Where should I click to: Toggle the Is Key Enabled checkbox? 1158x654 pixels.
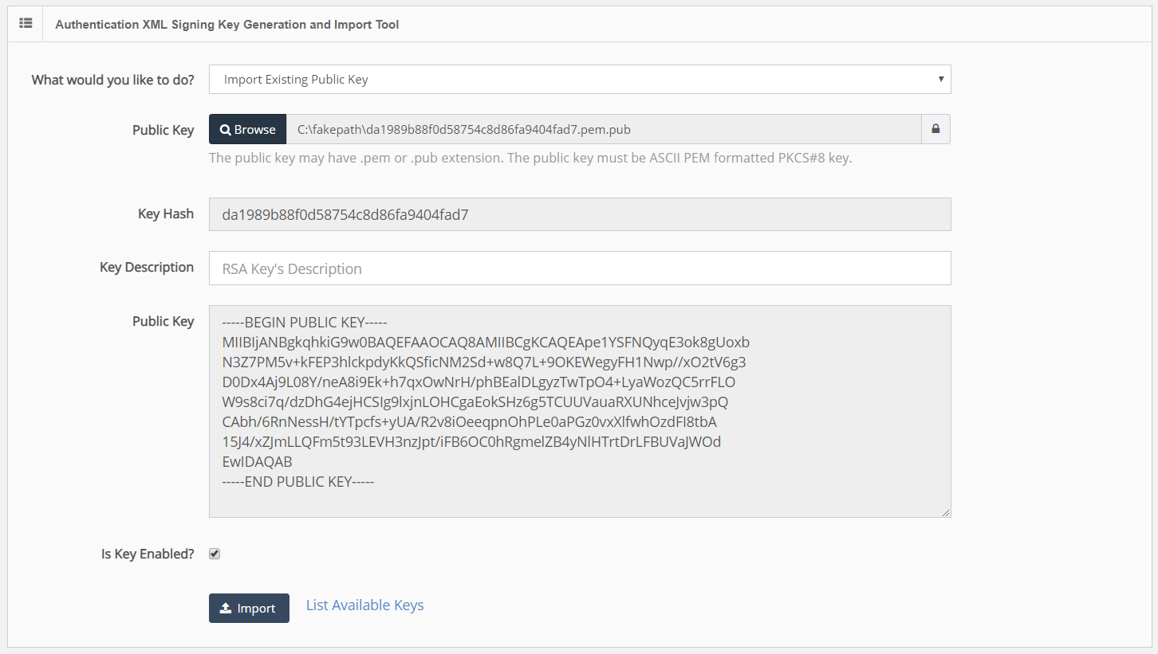[x=215, y=554]
